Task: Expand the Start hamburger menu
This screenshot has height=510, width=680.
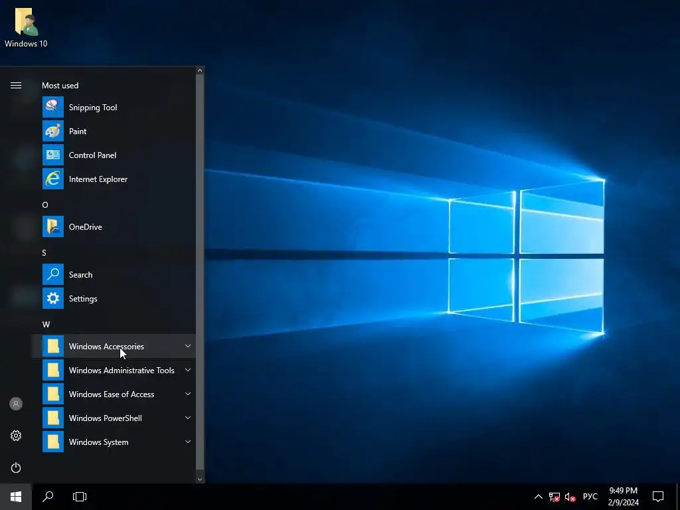Action: point(16,86)
